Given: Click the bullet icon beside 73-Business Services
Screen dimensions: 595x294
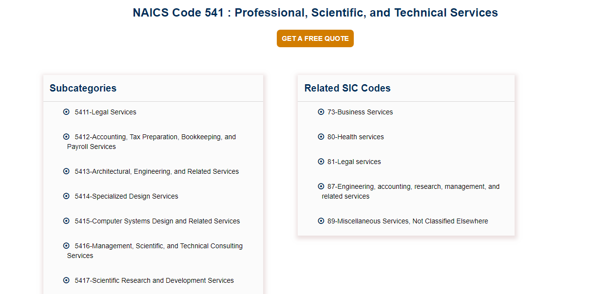Looking at the screenshot, I should tap(321, 112).
